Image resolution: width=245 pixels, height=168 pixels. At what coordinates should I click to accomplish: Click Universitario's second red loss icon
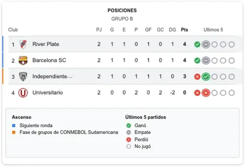[206, 93]
